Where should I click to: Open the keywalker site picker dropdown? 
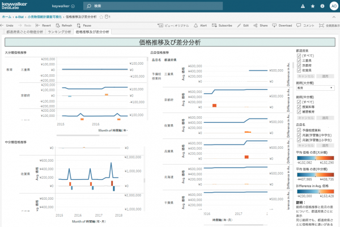click(x=63, y=6)
